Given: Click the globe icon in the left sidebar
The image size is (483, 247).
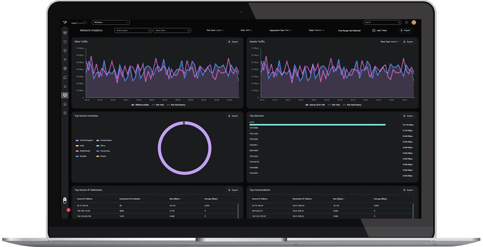Looking at the screenshot, I should pyautogui.click(x=65, y=68).
